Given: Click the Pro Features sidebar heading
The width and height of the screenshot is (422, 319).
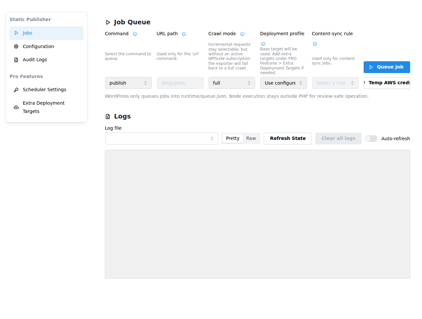Looking at the screenshot, I should (26, 76).
